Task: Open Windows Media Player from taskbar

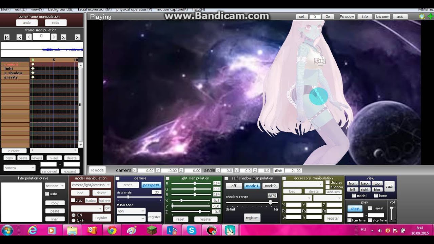Action: (x=52, y=230)
